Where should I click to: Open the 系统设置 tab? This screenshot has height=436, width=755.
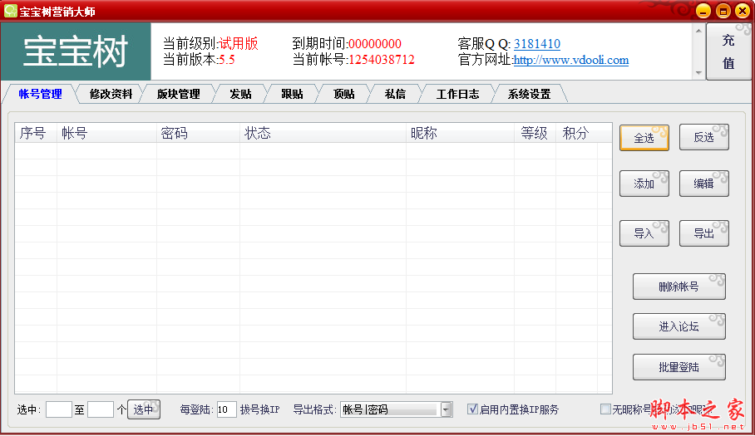click(x=529, y=94)
